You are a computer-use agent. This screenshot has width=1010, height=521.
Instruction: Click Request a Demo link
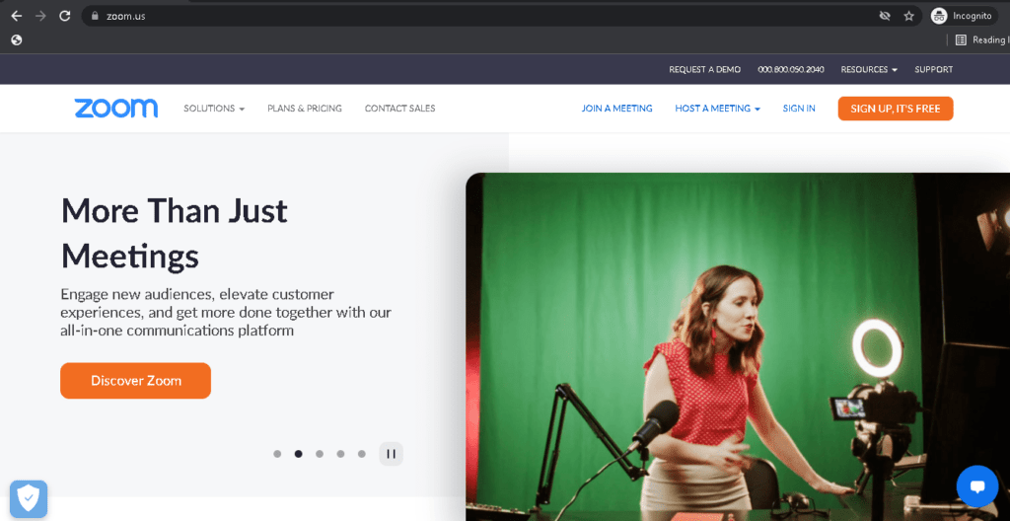704,70
